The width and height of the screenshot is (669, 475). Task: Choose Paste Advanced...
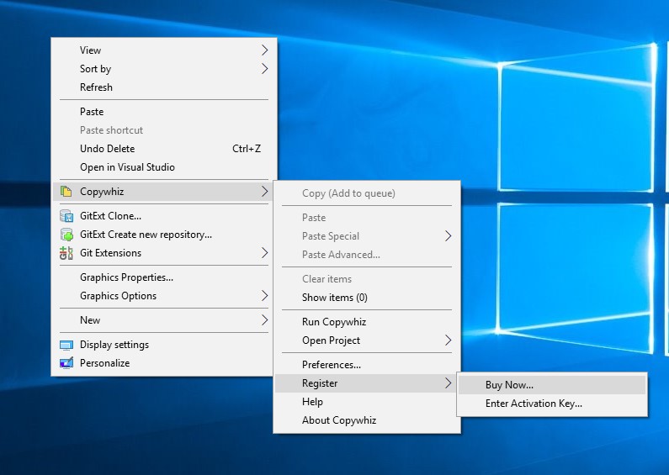[x=367, y=255]
